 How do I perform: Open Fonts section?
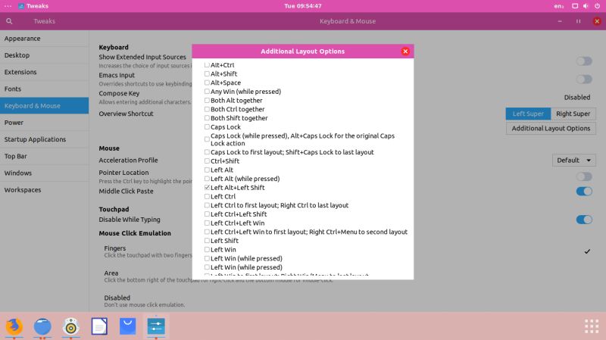(x=44, y=89)
